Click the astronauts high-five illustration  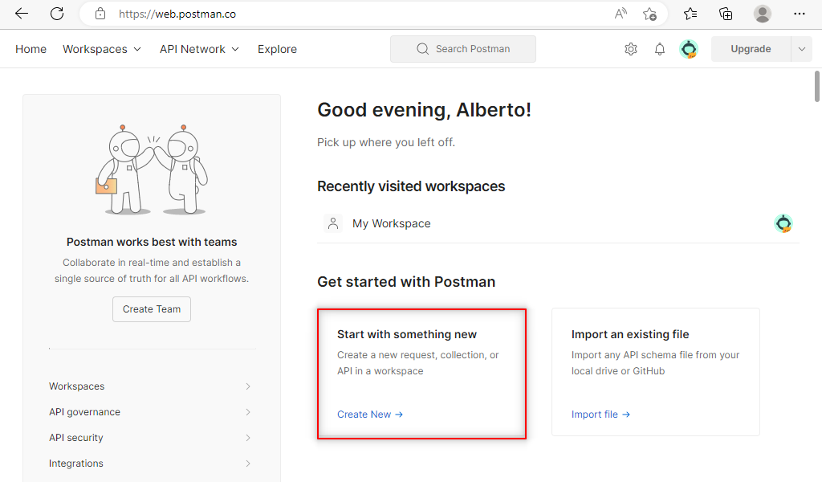tap(152, 170)
